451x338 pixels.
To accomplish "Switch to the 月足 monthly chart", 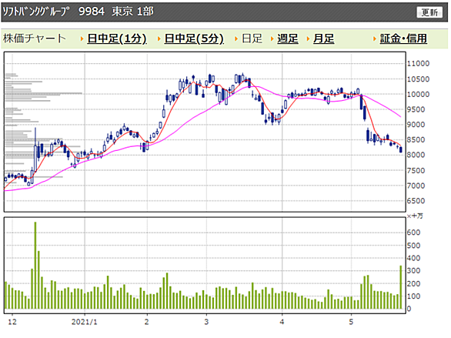I will coord(323,38).
